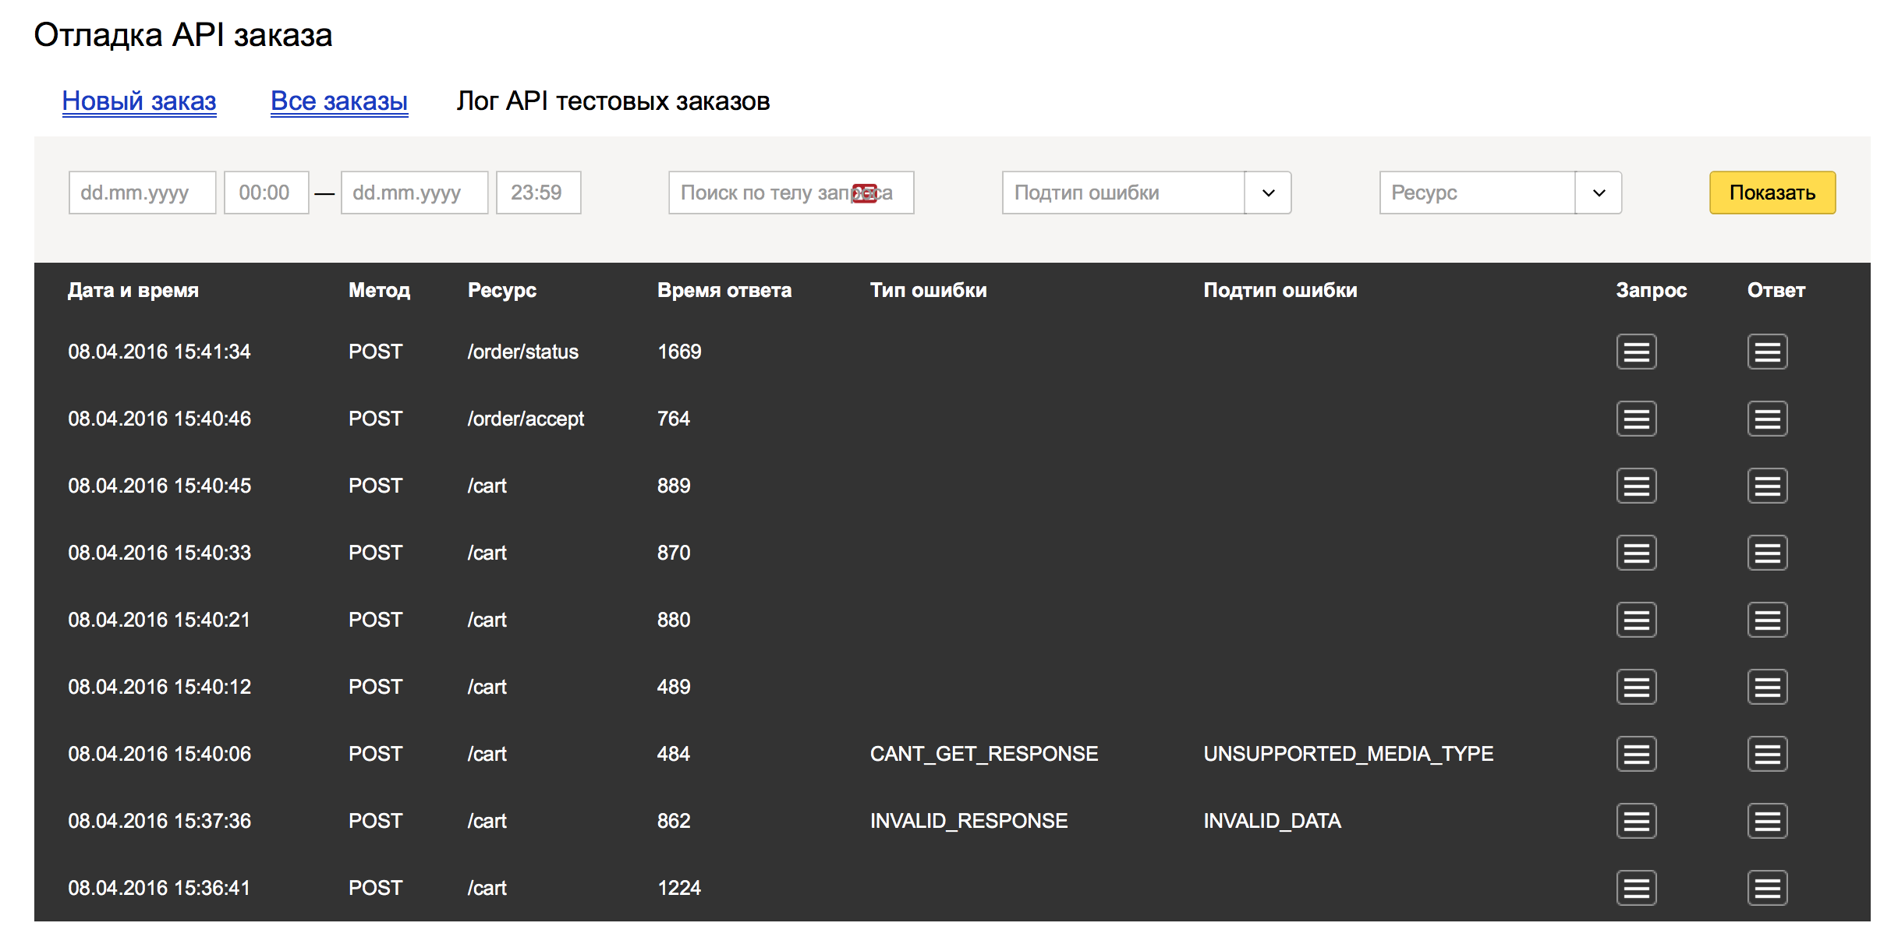View response icon for 15:40:33 row
Viewport: 1898px width, 937px height.
tap(1767, 553)
